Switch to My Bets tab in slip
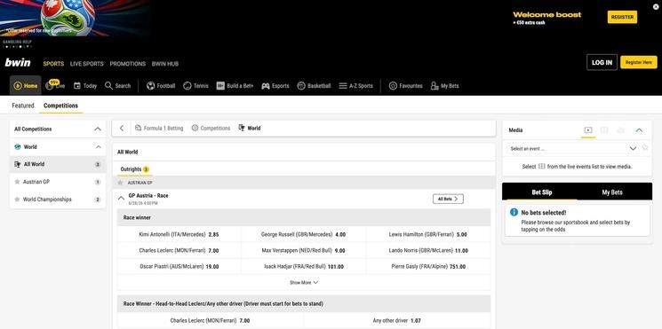Image resolution: width=662 pixels, height=329 pixels. coord(611,192)
